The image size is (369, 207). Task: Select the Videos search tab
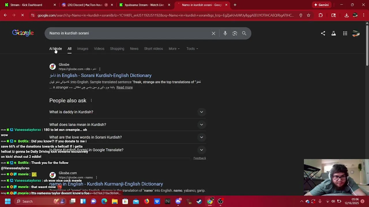click(x=99, y=49)
